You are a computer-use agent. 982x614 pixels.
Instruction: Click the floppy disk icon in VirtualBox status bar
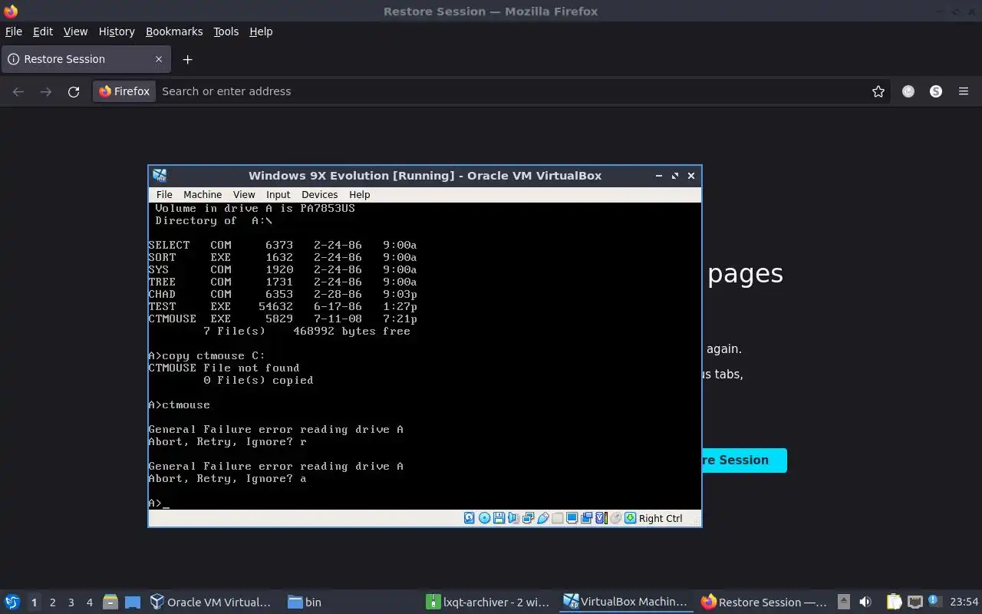pos(499,518)
